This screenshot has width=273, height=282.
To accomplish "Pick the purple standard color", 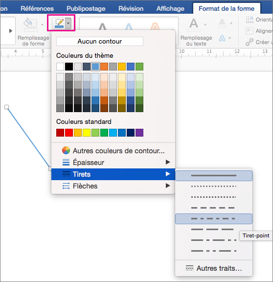I will 139,133.
